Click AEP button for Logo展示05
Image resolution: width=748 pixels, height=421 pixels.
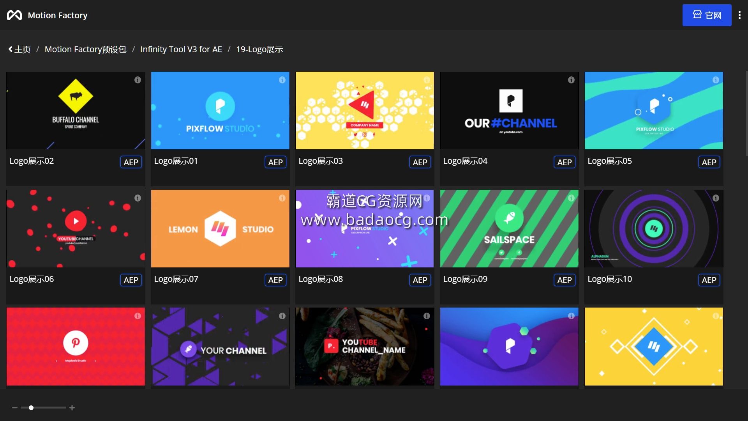pos(709,162)
